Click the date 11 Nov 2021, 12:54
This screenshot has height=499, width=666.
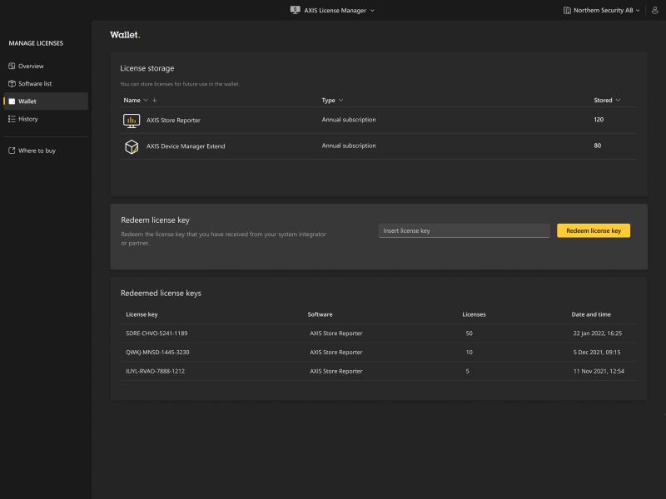[599, 371]
